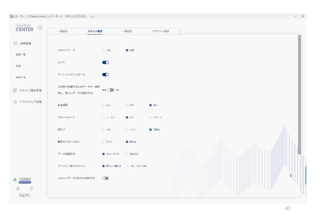Image resolution: width=315 pixels, height=218 pixels.
Task: Click the 症例管理 clipboard icon
Action: coord(15,44)
